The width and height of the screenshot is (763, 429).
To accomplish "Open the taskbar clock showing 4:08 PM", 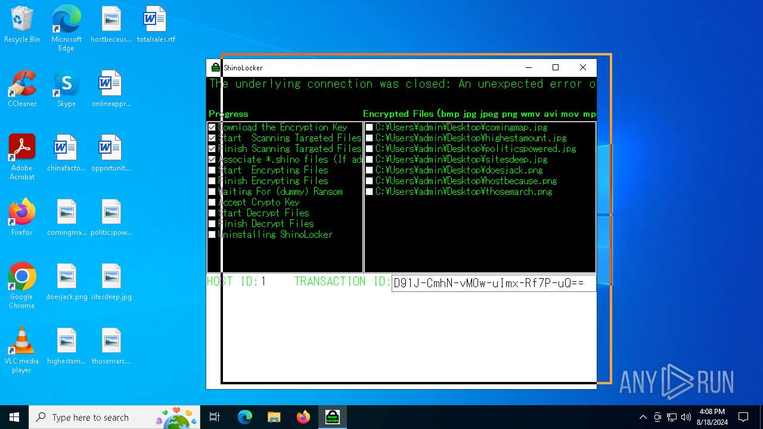I will click(x=712, y=417).
